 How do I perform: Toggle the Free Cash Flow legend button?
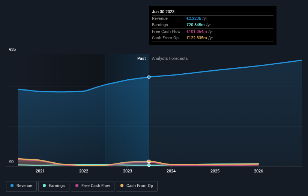93,186
